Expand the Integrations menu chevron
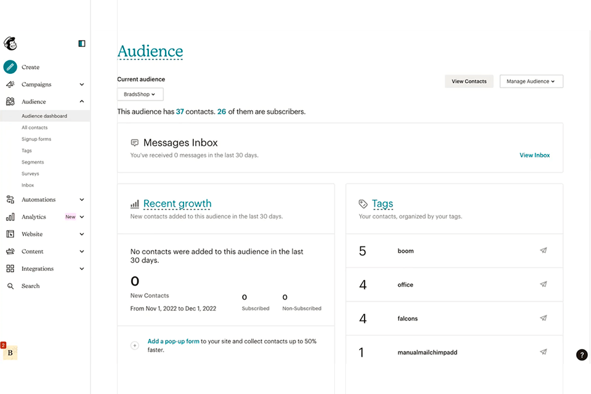This screenshot has width=591, height=394. point(82,269)
